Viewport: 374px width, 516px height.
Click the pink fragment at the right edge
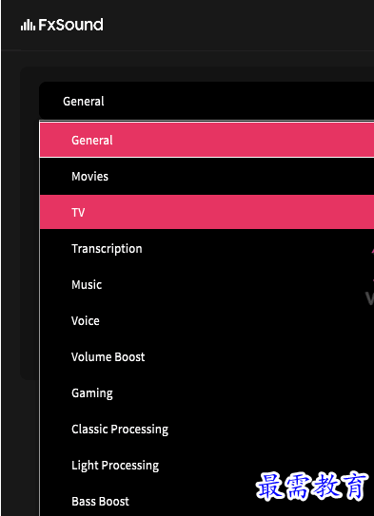(x=372, y=253)
